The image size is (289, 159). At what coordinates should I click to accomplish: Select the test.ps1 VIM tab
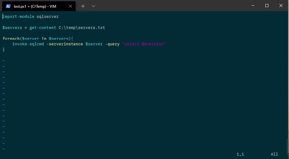tap(37, 6)
